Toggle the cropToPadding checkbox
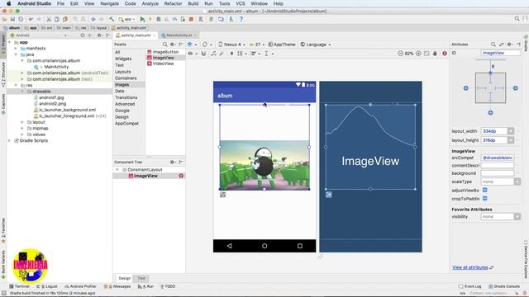 coord(485,199)
